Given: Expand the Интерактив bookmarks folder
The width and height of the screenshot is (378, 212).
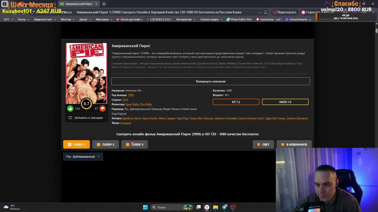Looking at the screenshot, I should tap(186, 19).
